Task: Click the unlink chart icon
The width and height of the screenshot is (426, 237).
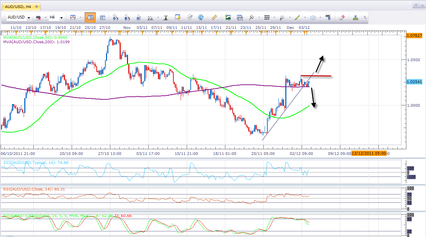Action: click(38, 17)
